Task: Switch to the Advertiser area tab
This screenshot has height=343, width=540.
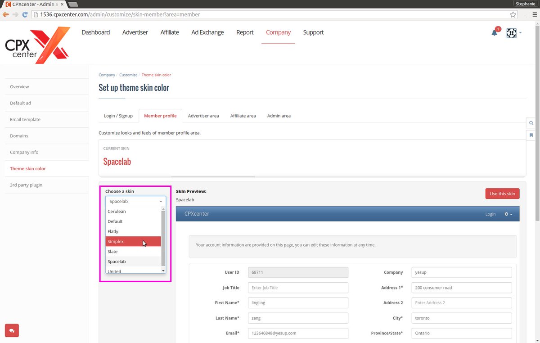Action: [x=203, y=116]
